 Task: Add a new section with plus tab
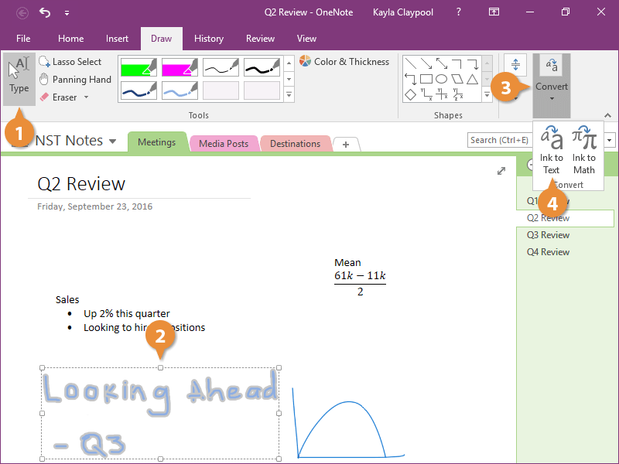(346, 145)
